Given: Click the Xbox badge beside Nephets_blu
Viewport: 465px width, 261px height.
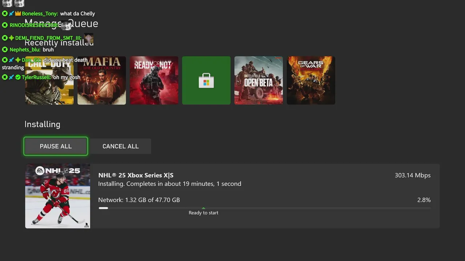Looking at the screenshot, I should (5, 50).
